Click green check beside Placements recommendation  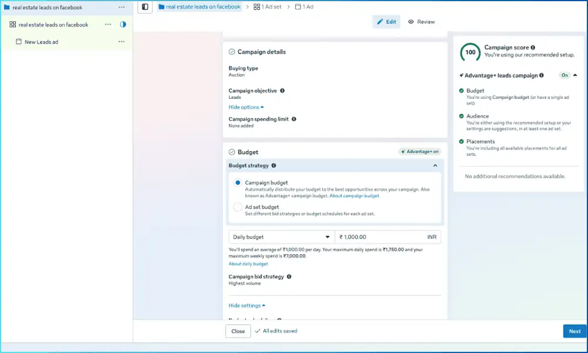pos(461,141)
